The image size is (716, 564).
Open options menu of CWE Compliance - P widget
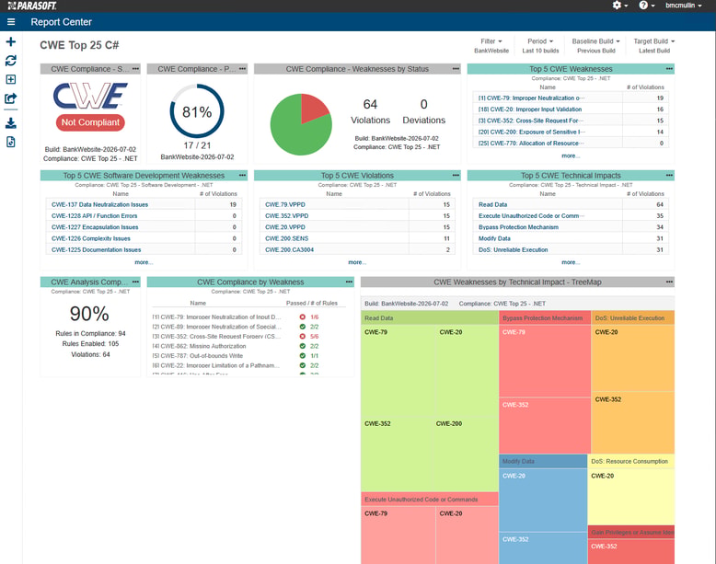pyautogui.click(x=242, y=69)
